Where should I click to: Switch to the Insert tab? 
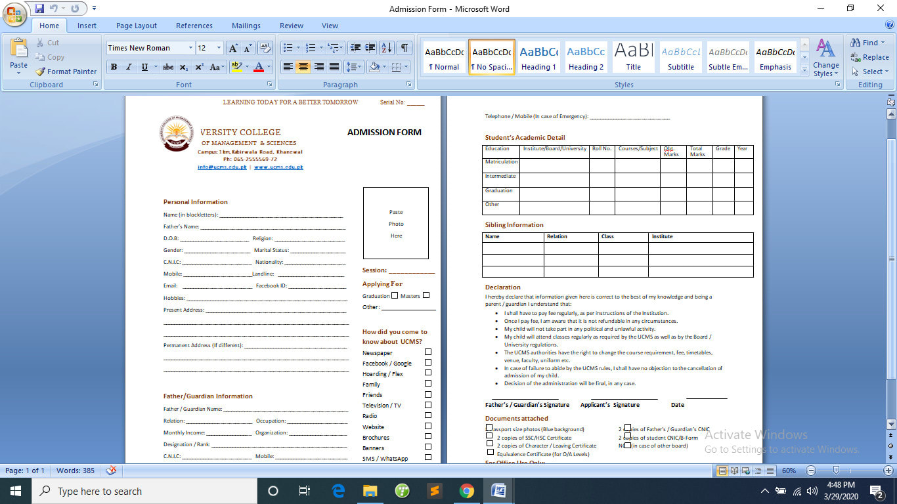87,26
